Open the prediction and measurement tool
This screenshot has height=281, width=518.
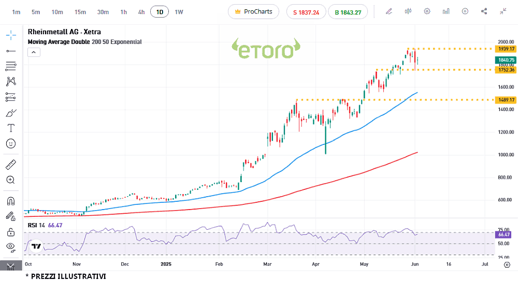pyautogui.click(x=11, y=97)
